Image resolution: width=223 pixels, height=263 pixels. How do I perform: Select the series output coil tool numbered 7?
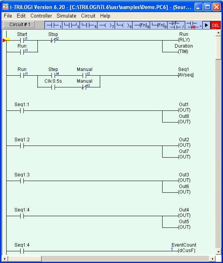[x=106, y=25]
